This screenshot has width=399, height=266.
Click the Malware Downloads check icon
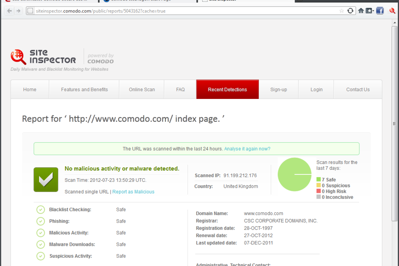tap(41, 244)
